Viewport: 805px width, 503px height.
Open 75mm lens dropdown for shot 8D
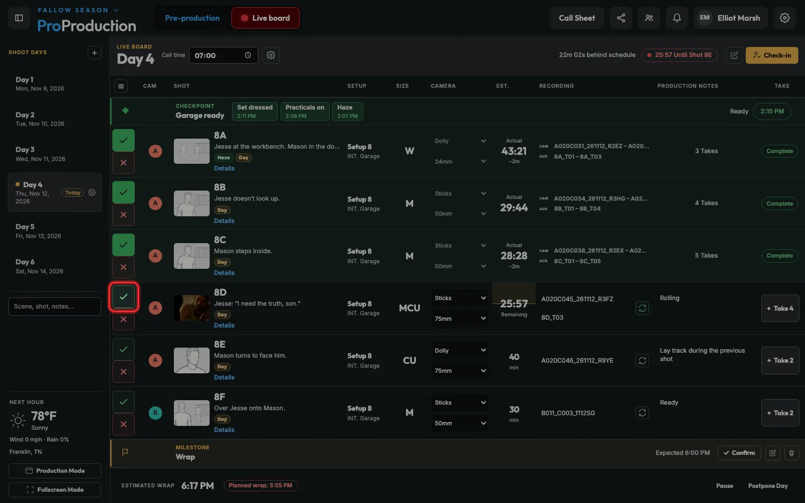460,319
